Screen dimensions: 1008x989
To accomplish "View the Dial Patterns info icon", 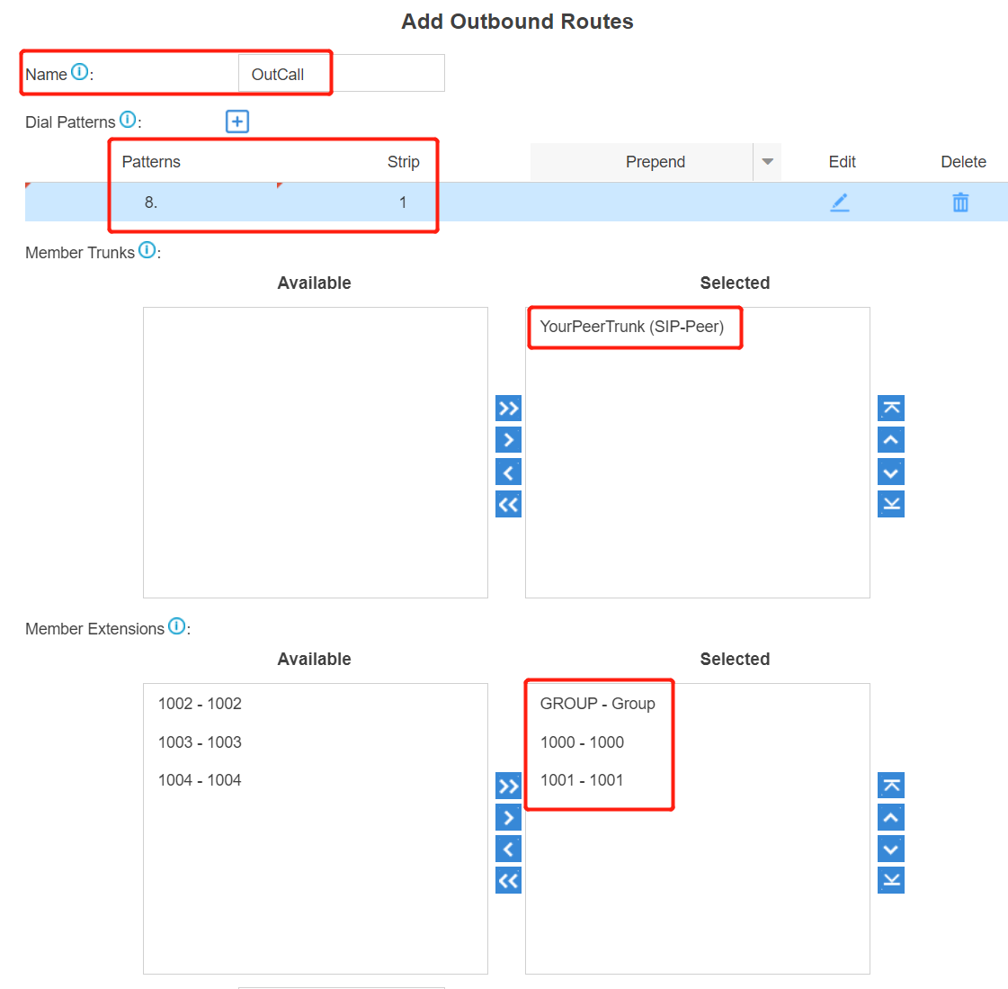I will point(127,120).
